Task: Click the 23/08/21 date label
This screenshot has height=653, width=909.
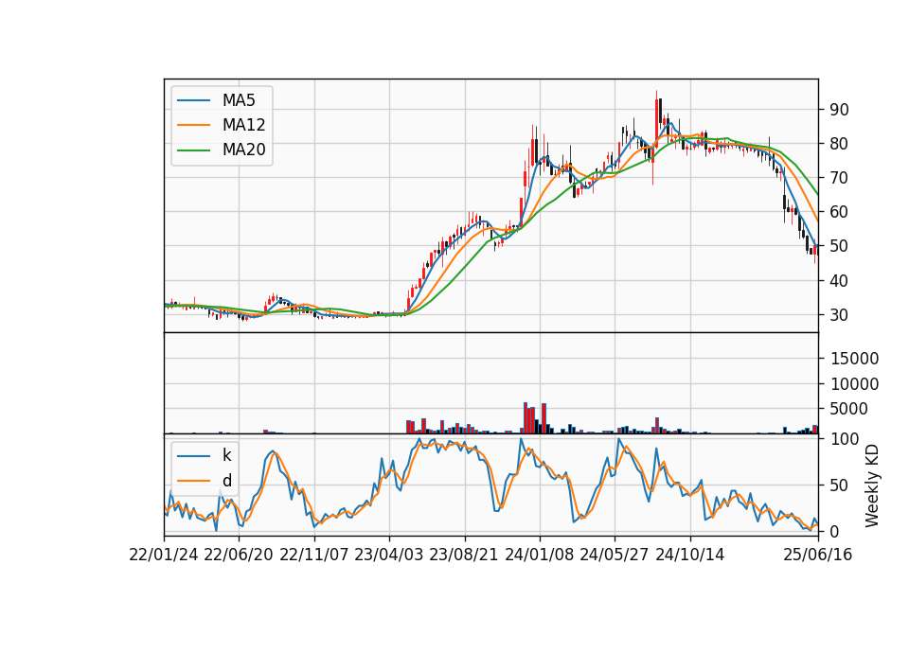Action: click(x=464, y=556)
